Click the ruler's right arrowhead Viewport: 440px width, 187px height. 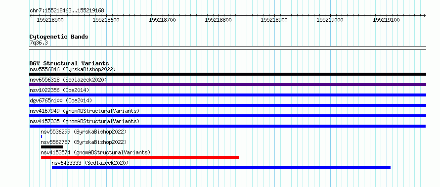424,15
